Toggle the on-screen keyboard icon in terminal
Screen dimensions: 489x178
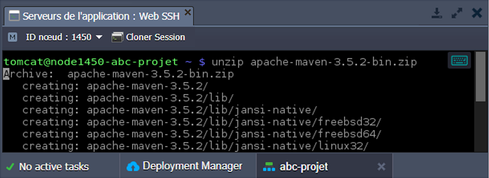tap(459, 60)
